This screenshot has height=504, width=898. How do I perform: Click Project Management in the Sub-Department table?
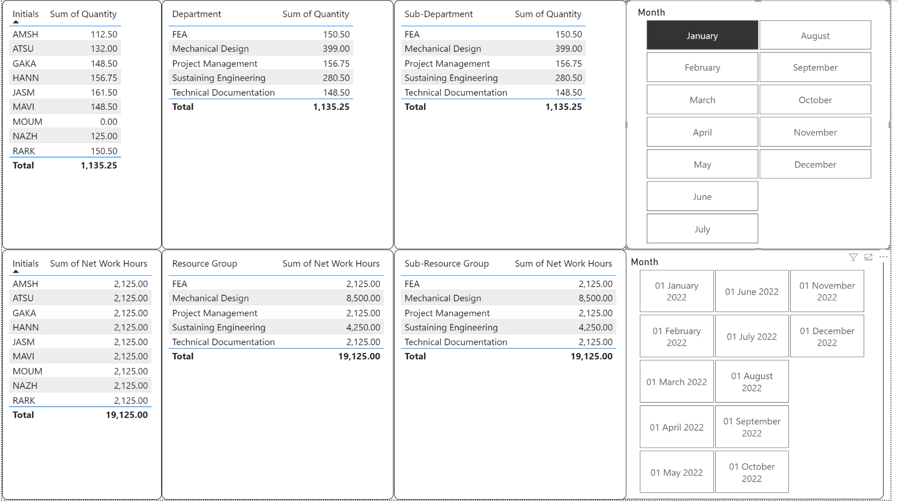pyautogui.click(x=447, y=63)
